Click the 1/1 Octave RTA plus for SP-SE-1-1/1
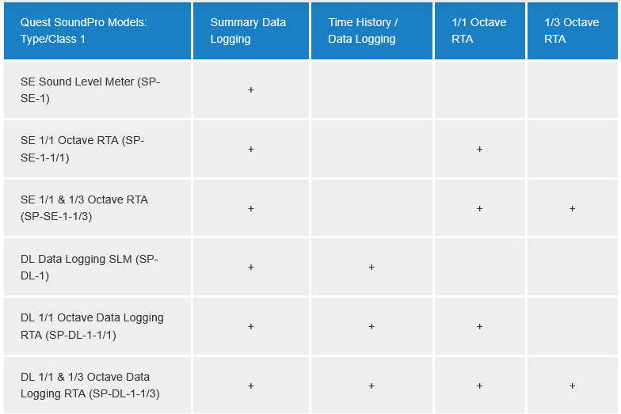This screenshot has height=414, width=621. coord(480,149)
